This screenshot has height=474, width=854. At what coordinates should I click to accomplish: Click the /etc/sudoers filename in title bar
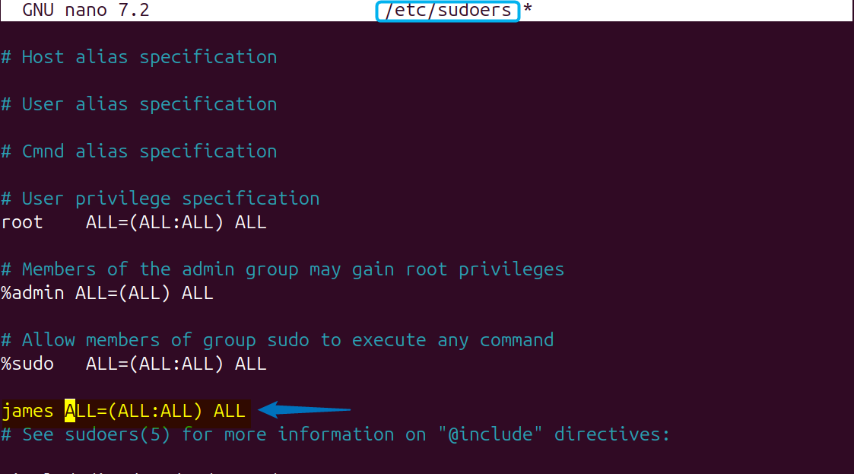tap(448, 11)
